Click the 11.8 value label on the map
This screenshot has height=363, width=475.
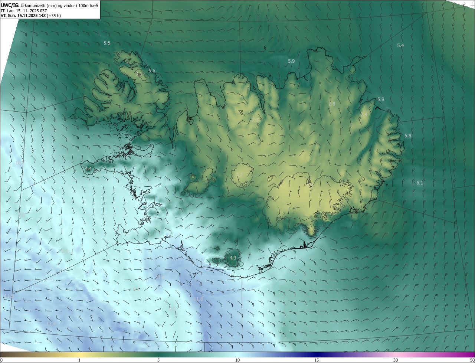tap(199, 299)
